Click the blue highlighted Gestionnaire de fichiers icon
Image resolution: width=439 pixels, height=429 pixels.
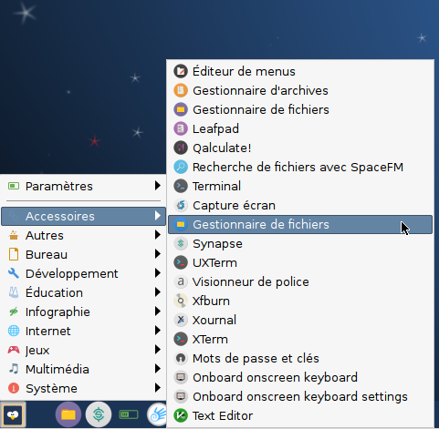click(181, 224)
